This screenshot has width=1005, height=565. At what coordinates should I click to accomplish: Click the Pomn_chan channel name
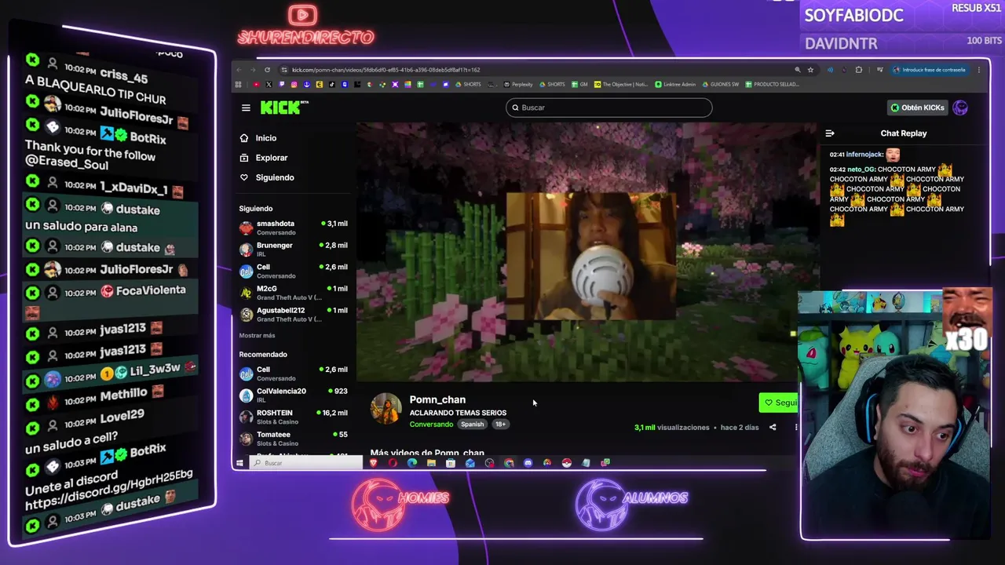[x=437, y=399]
